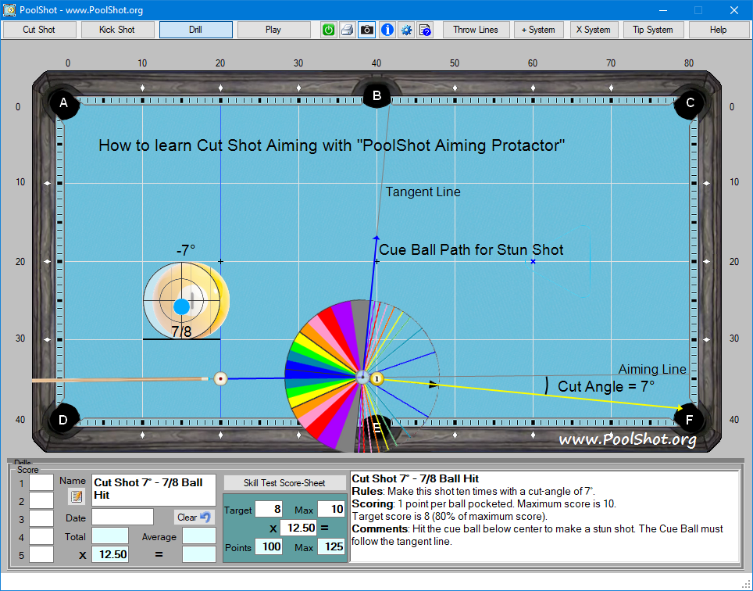
Task: Select the Drill mode
Action: pos(196,30)
